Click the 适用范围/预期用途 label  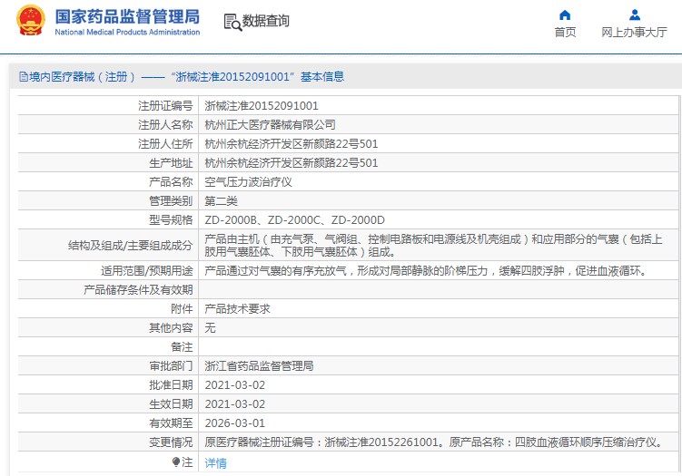146,271
